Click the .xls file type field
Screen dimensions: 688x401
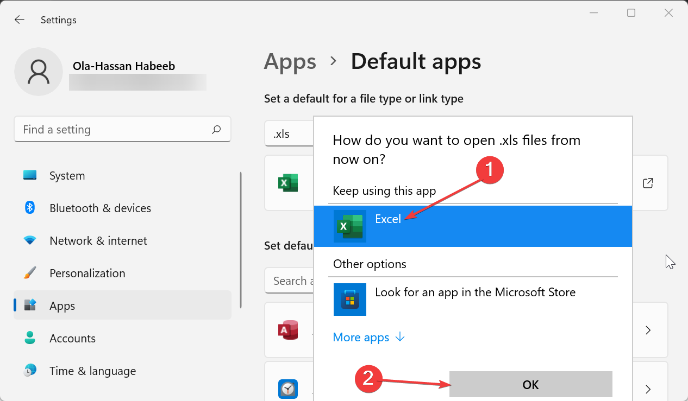[x=290, y=133]
